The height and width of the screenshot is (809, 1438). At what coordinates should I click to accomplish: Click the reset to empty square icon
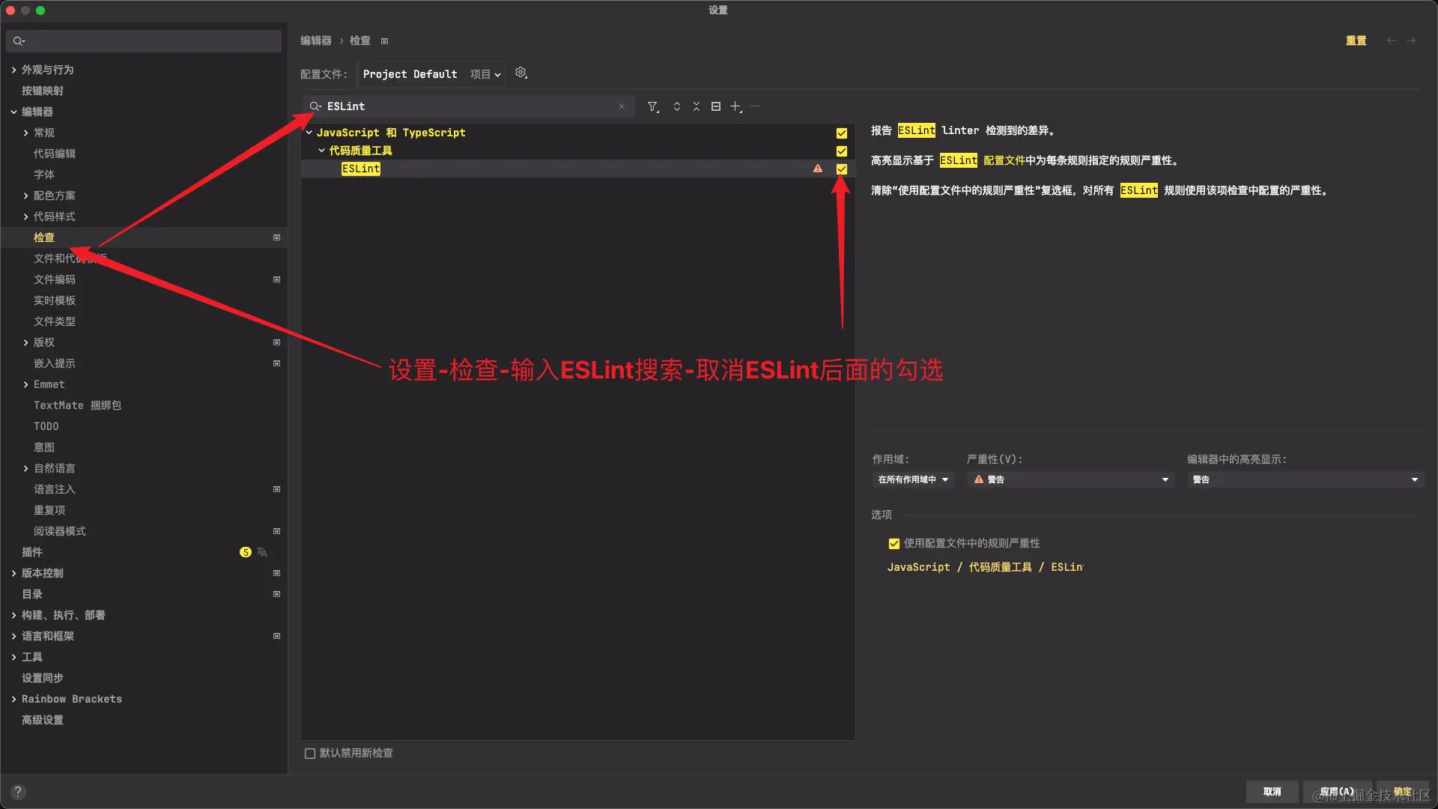pos(715,106)
